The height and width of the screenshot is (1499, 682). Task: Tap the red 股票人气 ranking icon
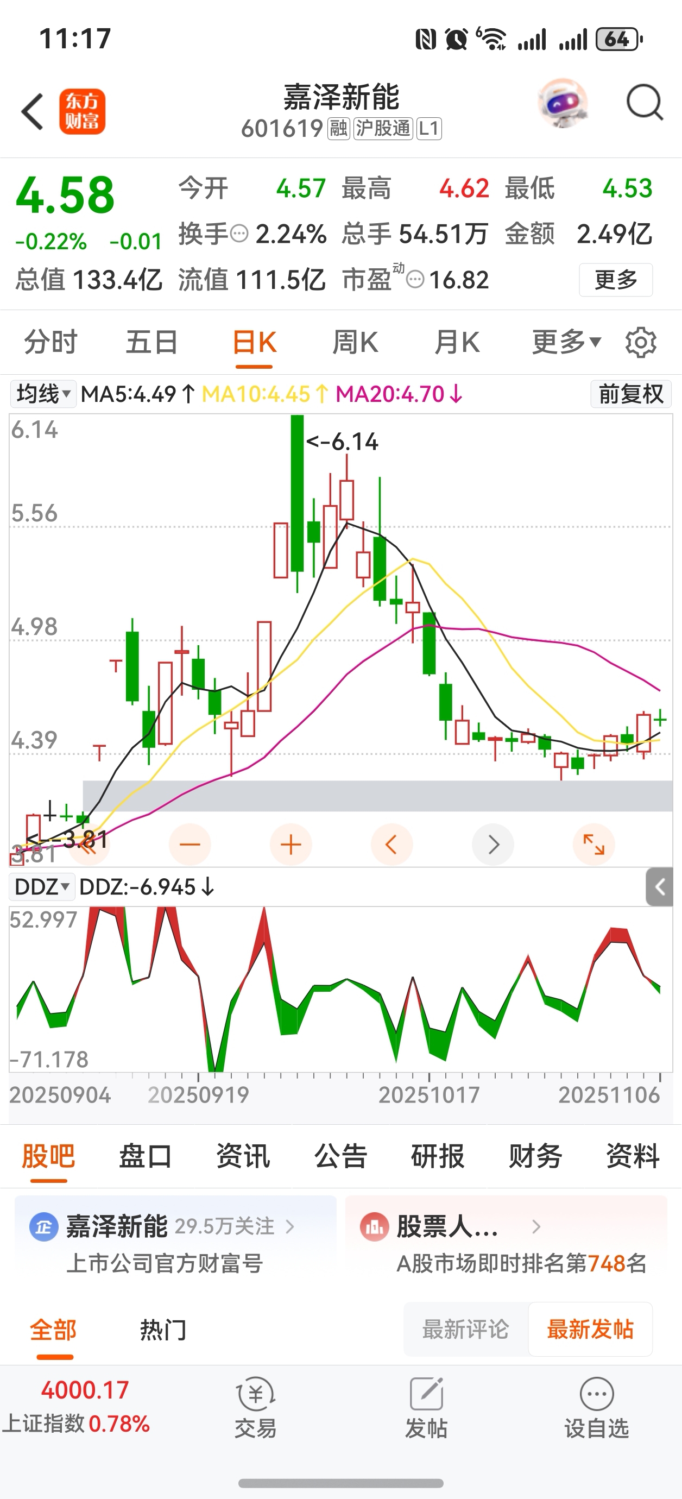[374, 1227]
